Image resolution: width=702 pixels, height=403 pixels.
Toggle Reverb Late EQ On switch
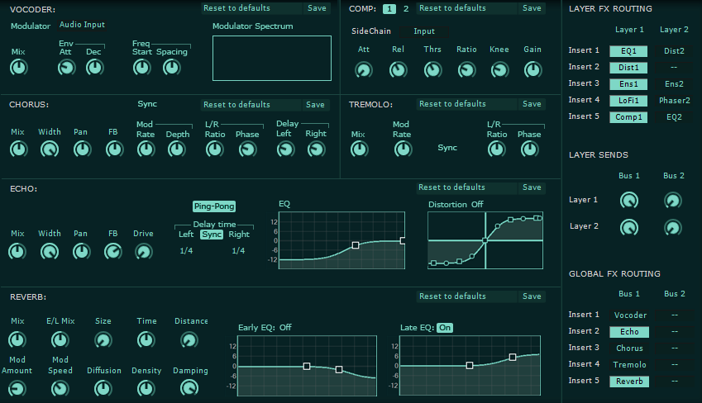coord(445,328)
